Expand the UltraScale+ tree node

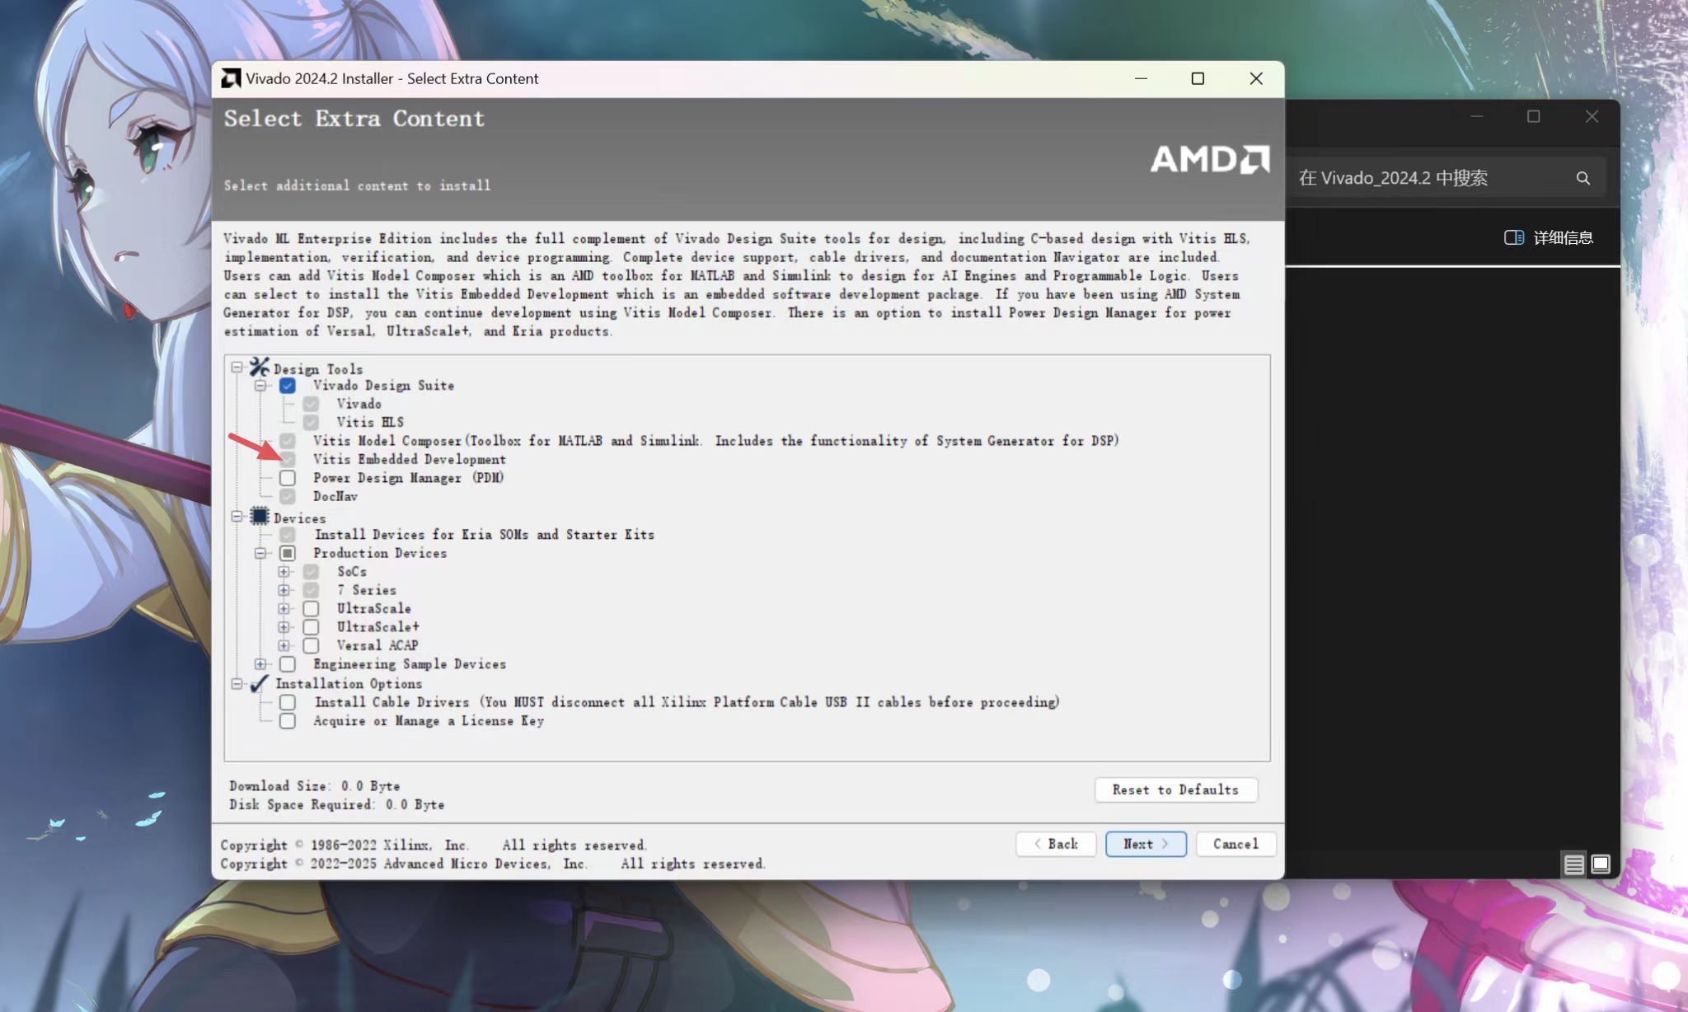(x=284, y=627)
